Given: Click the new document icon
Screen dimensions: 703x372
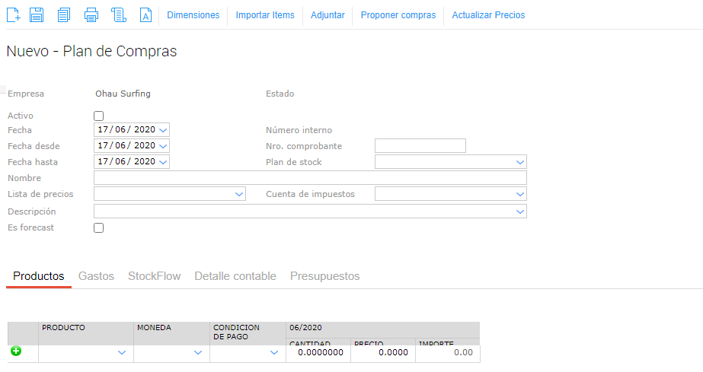Looking at the screenshot, I should (x=14, y=15).
